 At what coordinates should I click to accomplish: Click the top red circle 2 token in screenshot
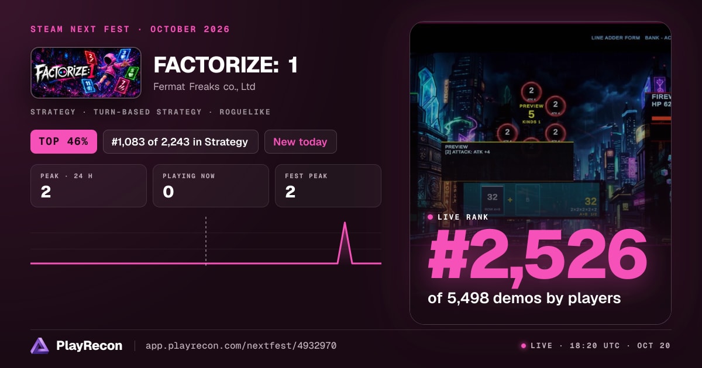531,91
